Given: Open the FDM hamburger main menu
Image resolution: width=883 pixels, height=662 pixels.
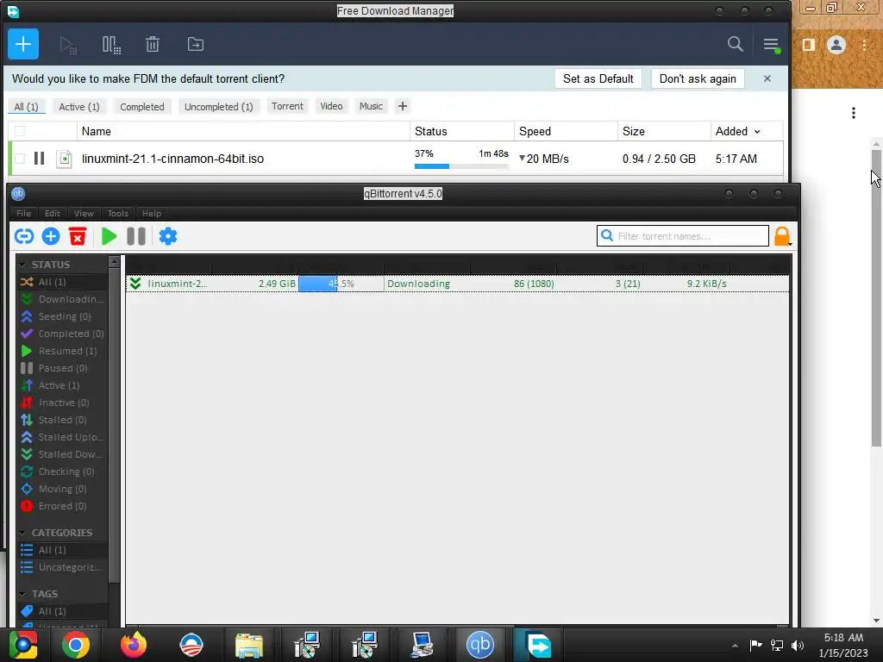Looking at the screenshot, I should point(772,45).
